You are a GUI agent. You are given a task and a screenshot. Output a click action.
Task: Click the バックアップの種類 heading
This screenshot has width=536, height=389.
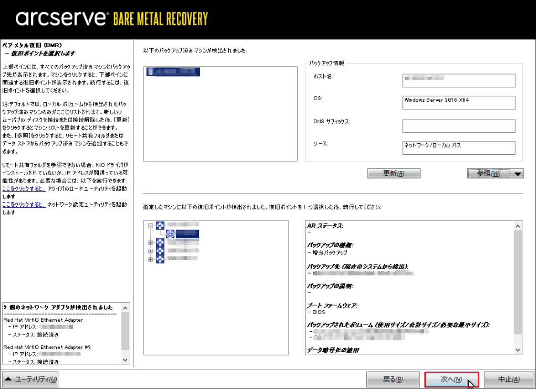[330, 245]
